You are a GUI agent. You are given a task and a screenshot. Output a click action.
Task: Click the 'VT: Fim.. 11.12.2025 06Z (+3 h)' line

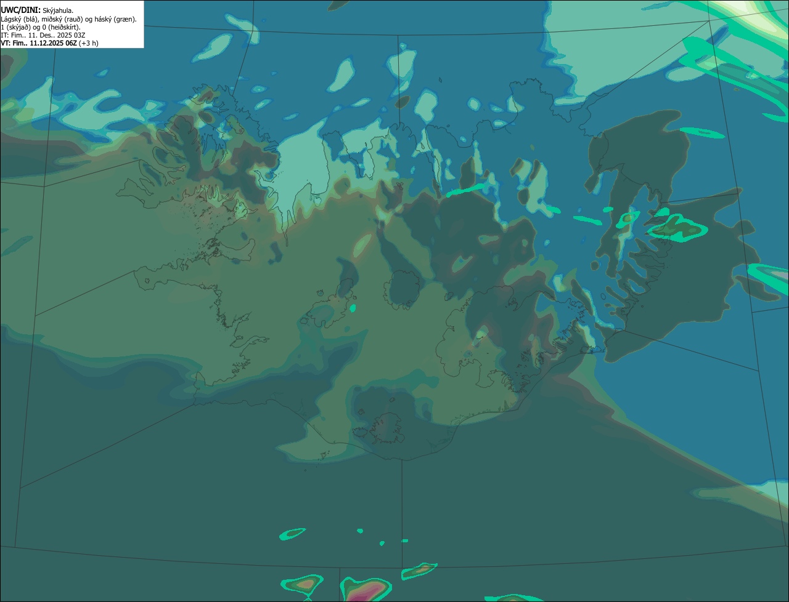pyautogui.click(x=49, y=43)
